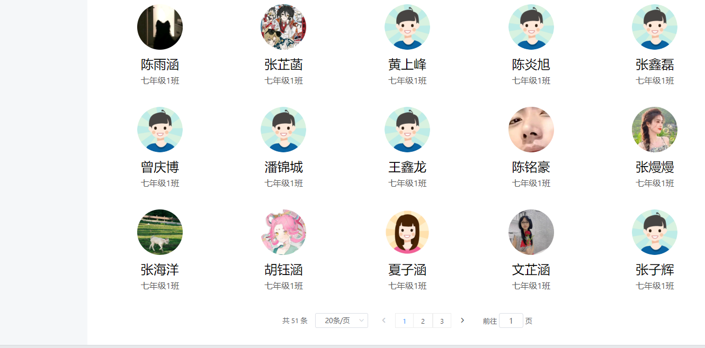Image resolution: width=705 pixels, height=348 pixels.
Task: Switch to page 3
Action: (442, 321)
